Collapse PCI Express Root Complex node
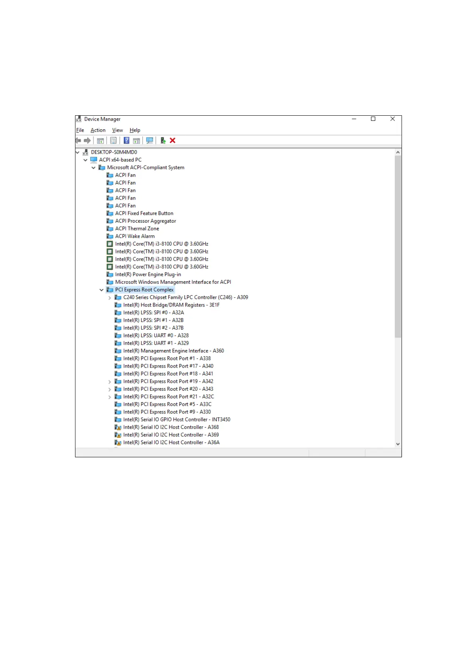This screenshot has width=475, height=672. pyautogui.click(x=101, y=290)
